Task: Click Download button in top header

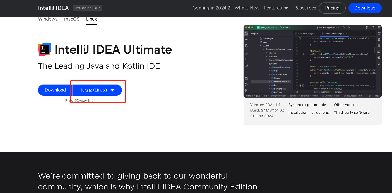Action: [365, 8]
